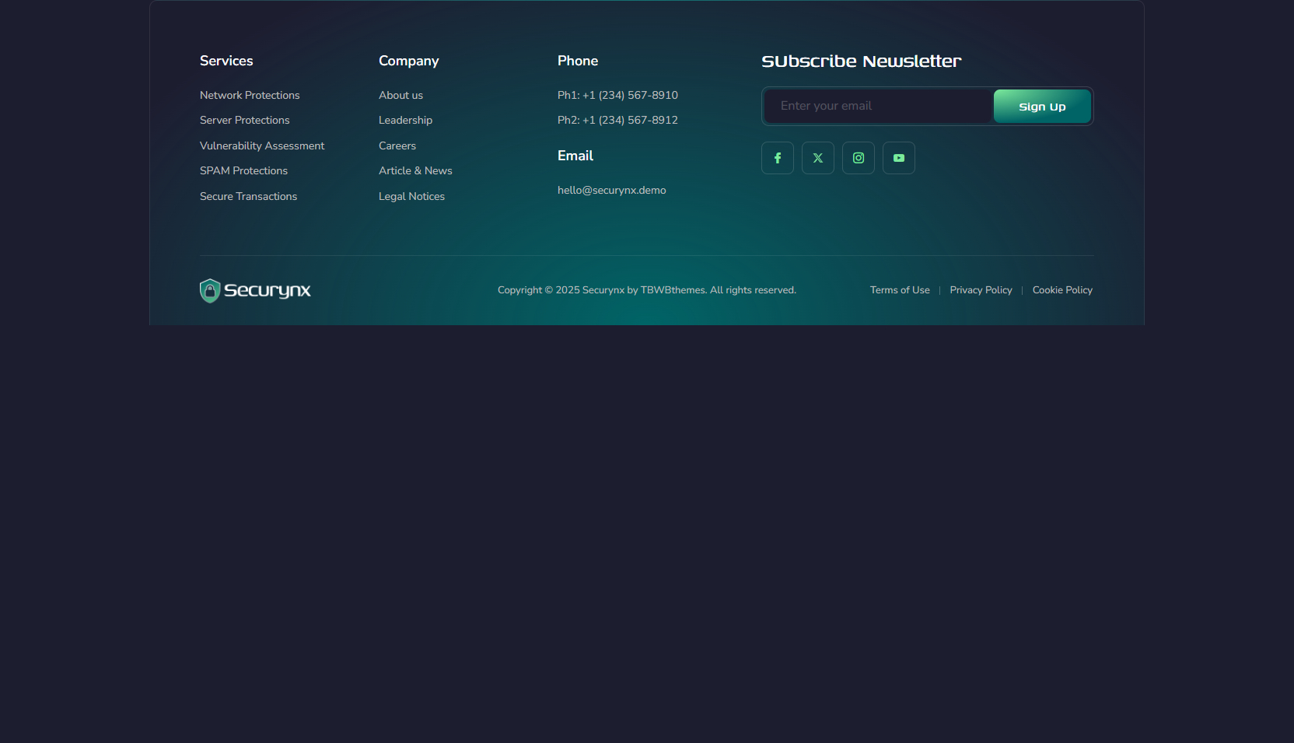Open the About us link
The width and height of the screenshot is (1294, 743).
(400, 95)
